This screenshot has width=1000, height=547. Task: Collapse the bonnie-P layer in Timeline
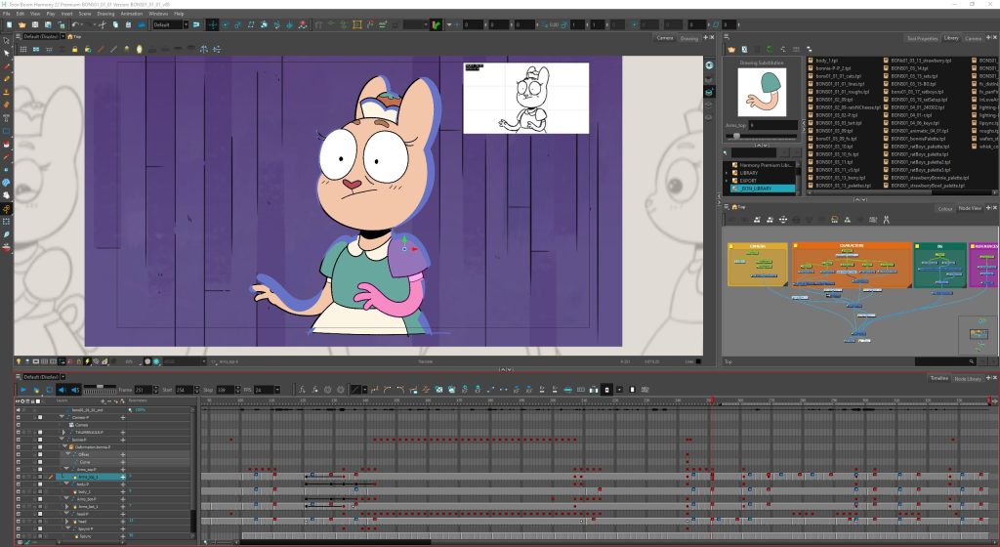pyautogui.click(x=62, y=440)
